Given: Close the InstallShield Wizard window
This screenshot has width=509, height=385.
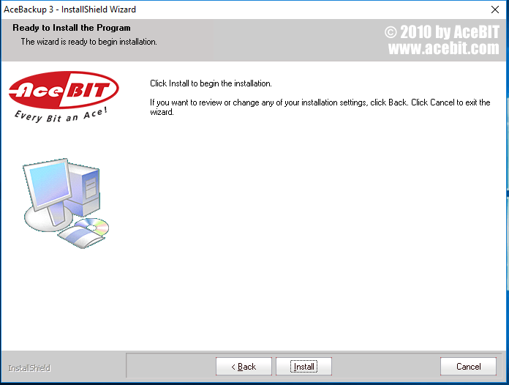Looking at the screenshot, I should click(494, 10).
